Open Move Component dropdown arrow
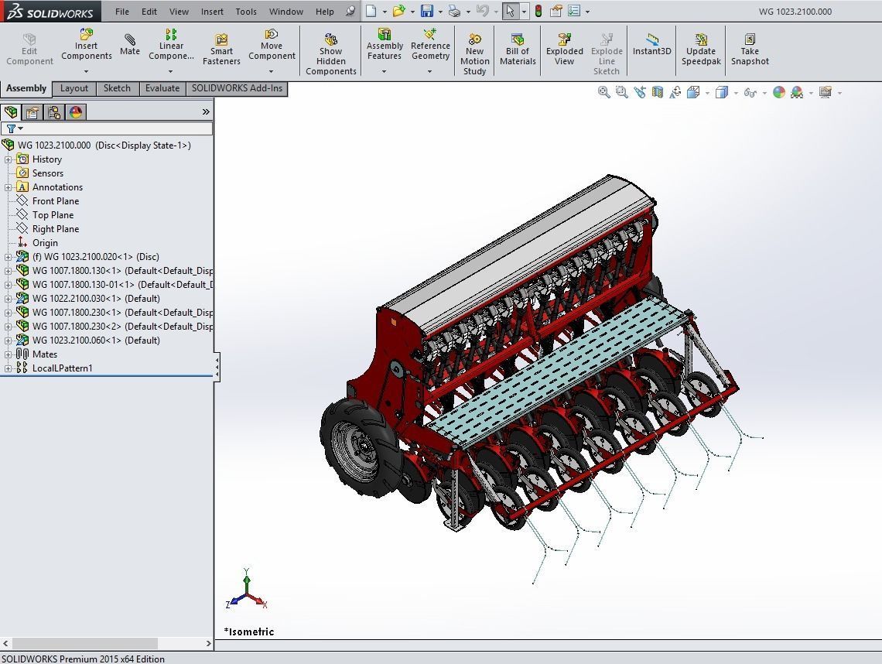The image size is (882, 664). [x=271, y=71]
